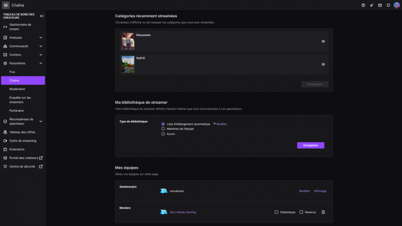Click the Zero Absolu Gaming team logo
The image size is (402, 226).
pos(164,212)
